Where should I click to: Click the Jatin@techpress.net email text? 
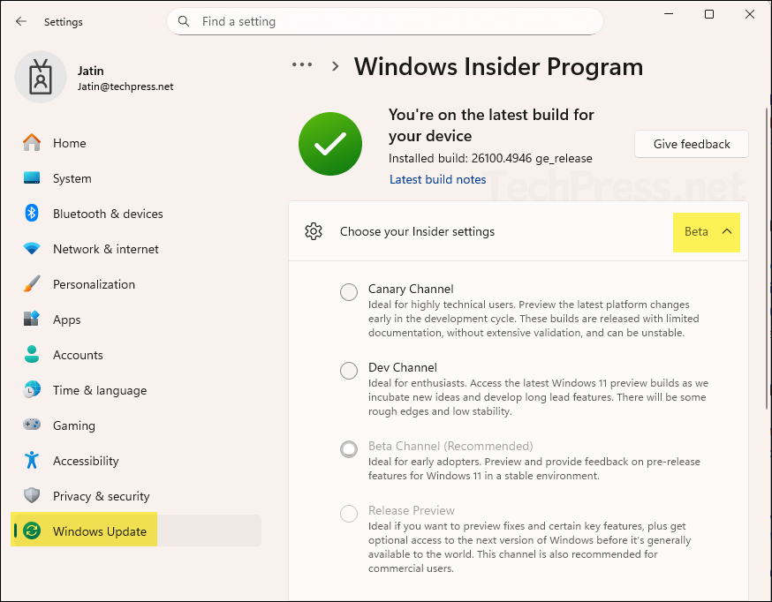125,87
